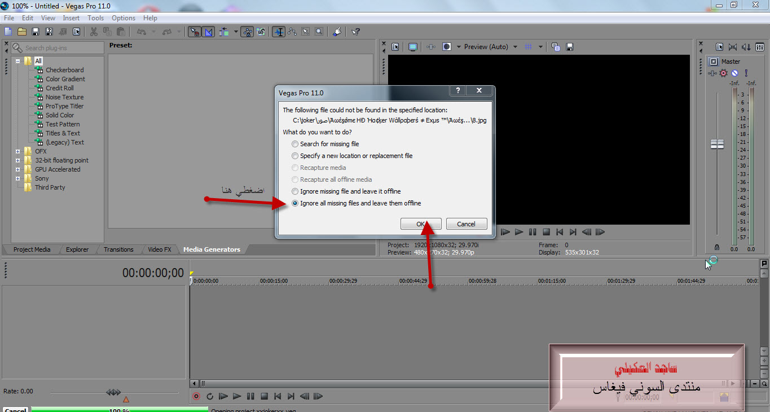Click the Undo arrow icon
This screenshot has width=770, height=412.
141,32
